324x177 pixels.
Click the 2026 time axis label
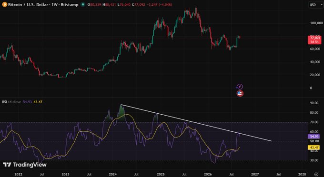pos(208,174)
